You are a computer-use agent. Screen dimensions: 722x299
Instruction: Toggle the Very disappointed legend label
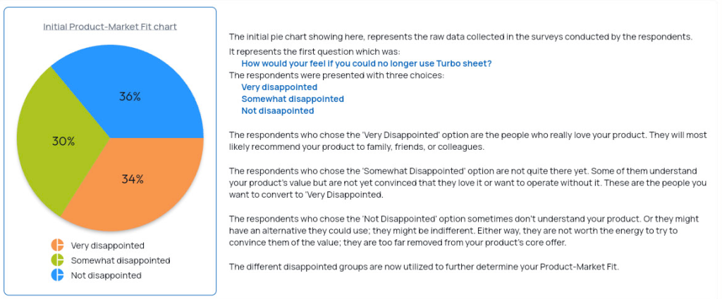pos(107,246)
